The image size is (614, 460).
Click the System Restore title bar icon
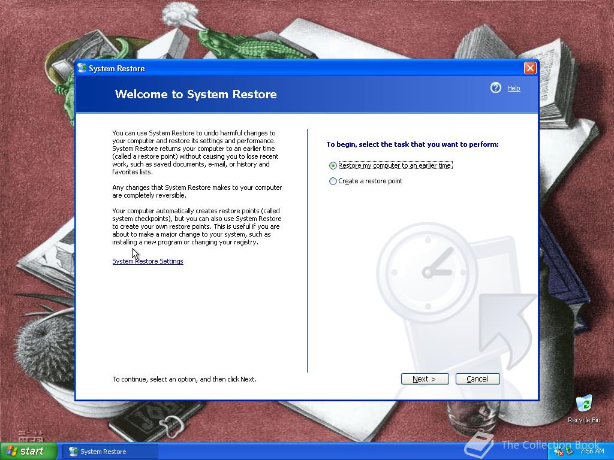82,68
